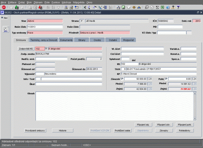Screen dimensions: 203x148
Task: Click the red EXIT icon in toolbar
Action: 4,7
